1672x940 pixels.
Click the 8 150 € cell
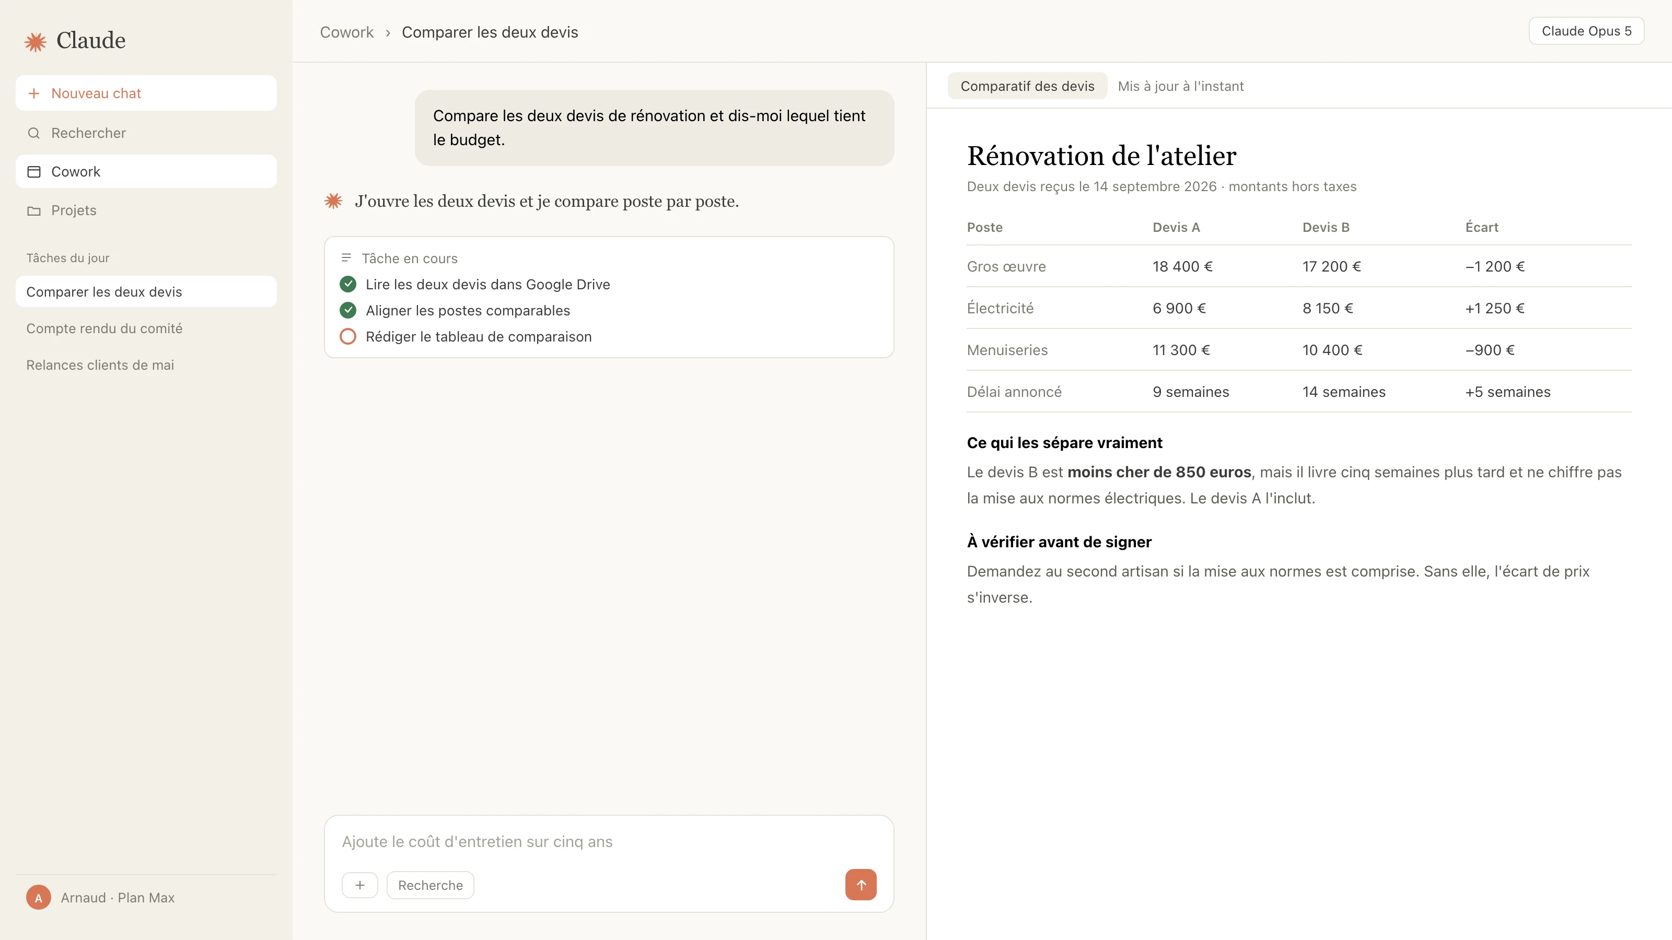click(1328, 309)
